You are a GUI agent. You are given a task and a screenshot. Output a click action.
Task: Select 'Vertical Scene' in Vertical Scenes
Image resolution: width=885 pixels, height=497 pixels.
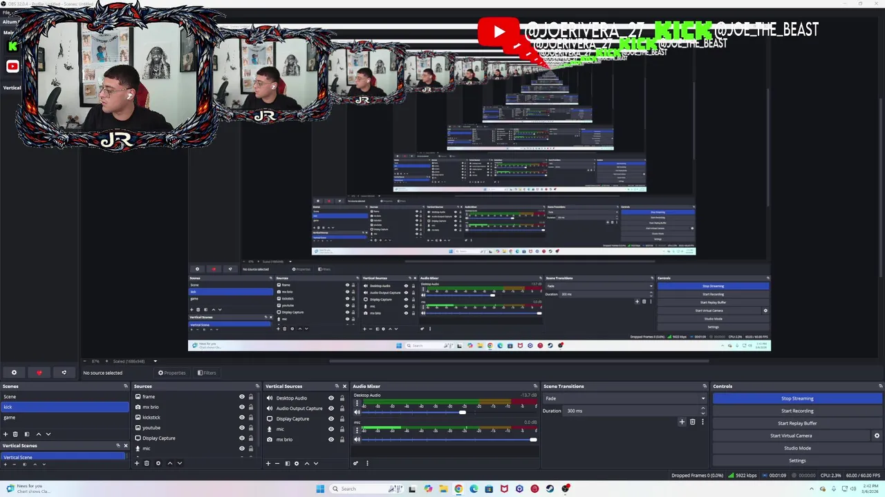tap(63, 457)
